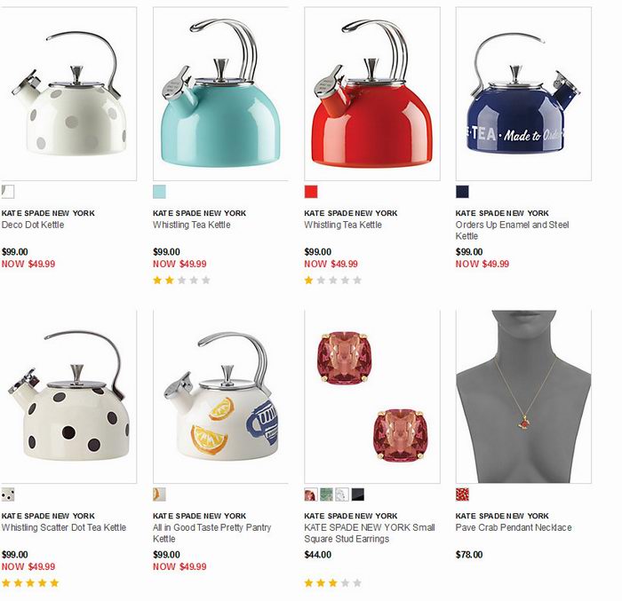The width and height of the screenshot is (622, 601).
Task: Select the red color swatch under red kettle
Action: click(311, 192)
